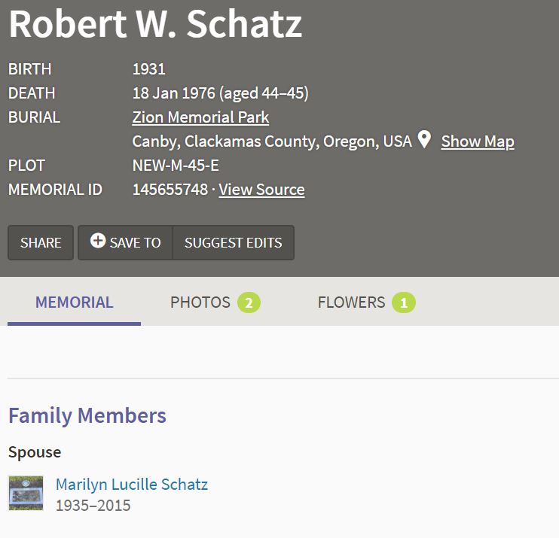Click the map pin location icon
Screen dimensions: 559x538
click(x=425, y=140)
